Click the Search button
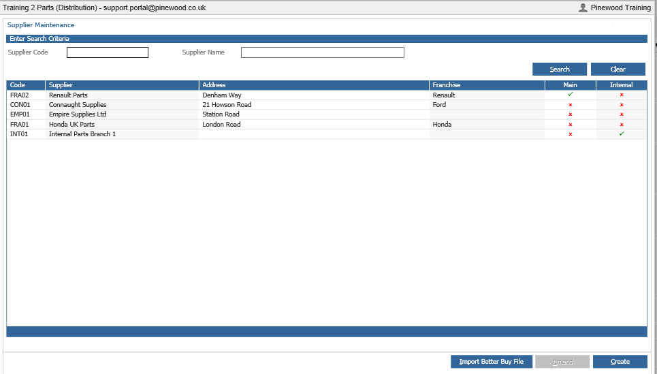Image resolution: width=657 pixels, height=374 pixels. 560,69
